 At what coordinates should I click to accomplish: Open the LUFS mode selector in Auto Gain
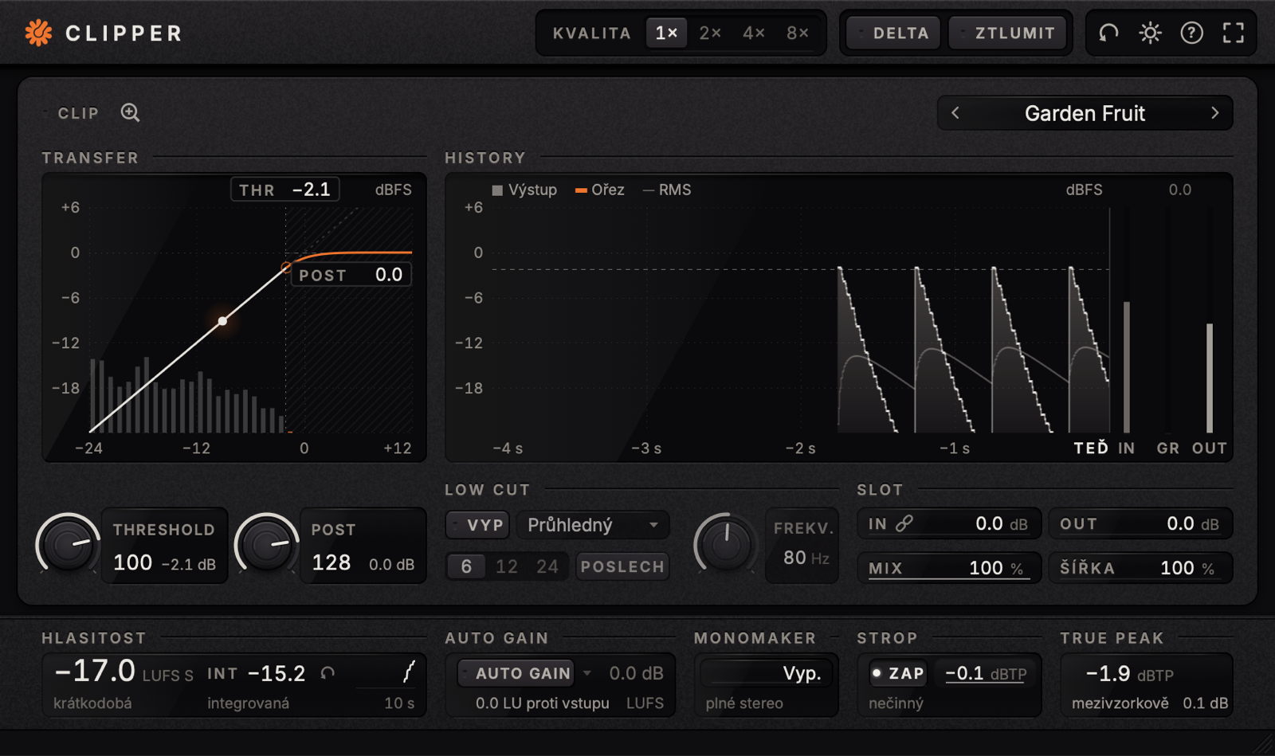coord(645,703)
